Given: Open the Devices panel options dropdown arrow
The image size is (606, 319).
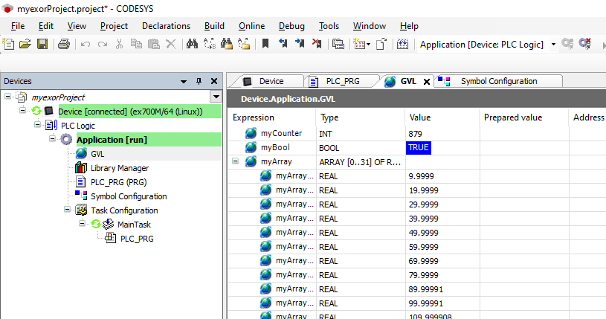Looking at the screenshot, I should pos(184,82).
